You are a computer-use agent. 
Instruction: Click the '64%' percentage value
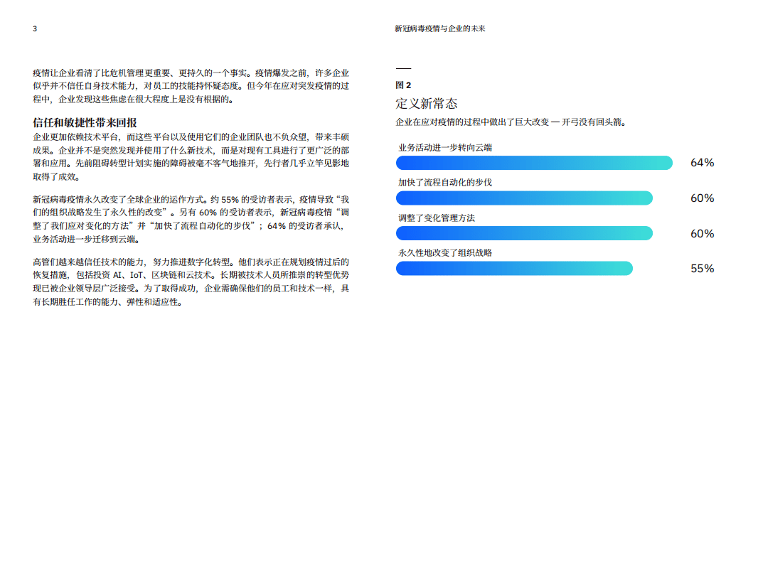point(701,162)
